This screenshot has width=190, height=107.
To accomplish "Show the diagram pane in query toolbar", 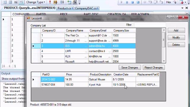I will 5,2.
